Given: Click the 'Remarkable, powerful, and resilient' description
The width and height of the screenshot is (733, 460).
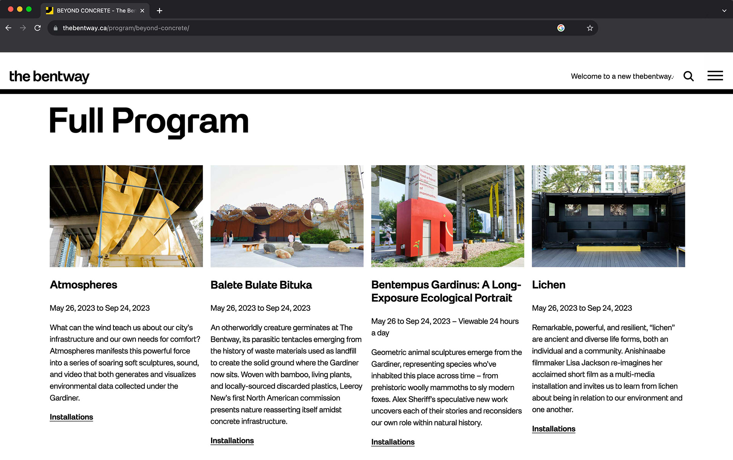Looking at the screenshot, I should (x=607, y=368).
